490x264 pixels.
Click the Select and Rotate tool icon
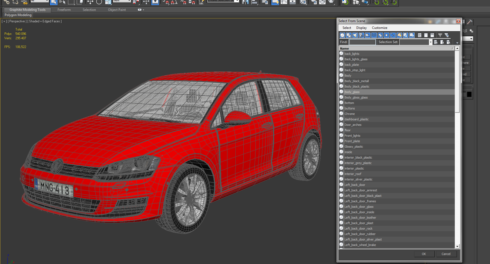tap(99, 2)
